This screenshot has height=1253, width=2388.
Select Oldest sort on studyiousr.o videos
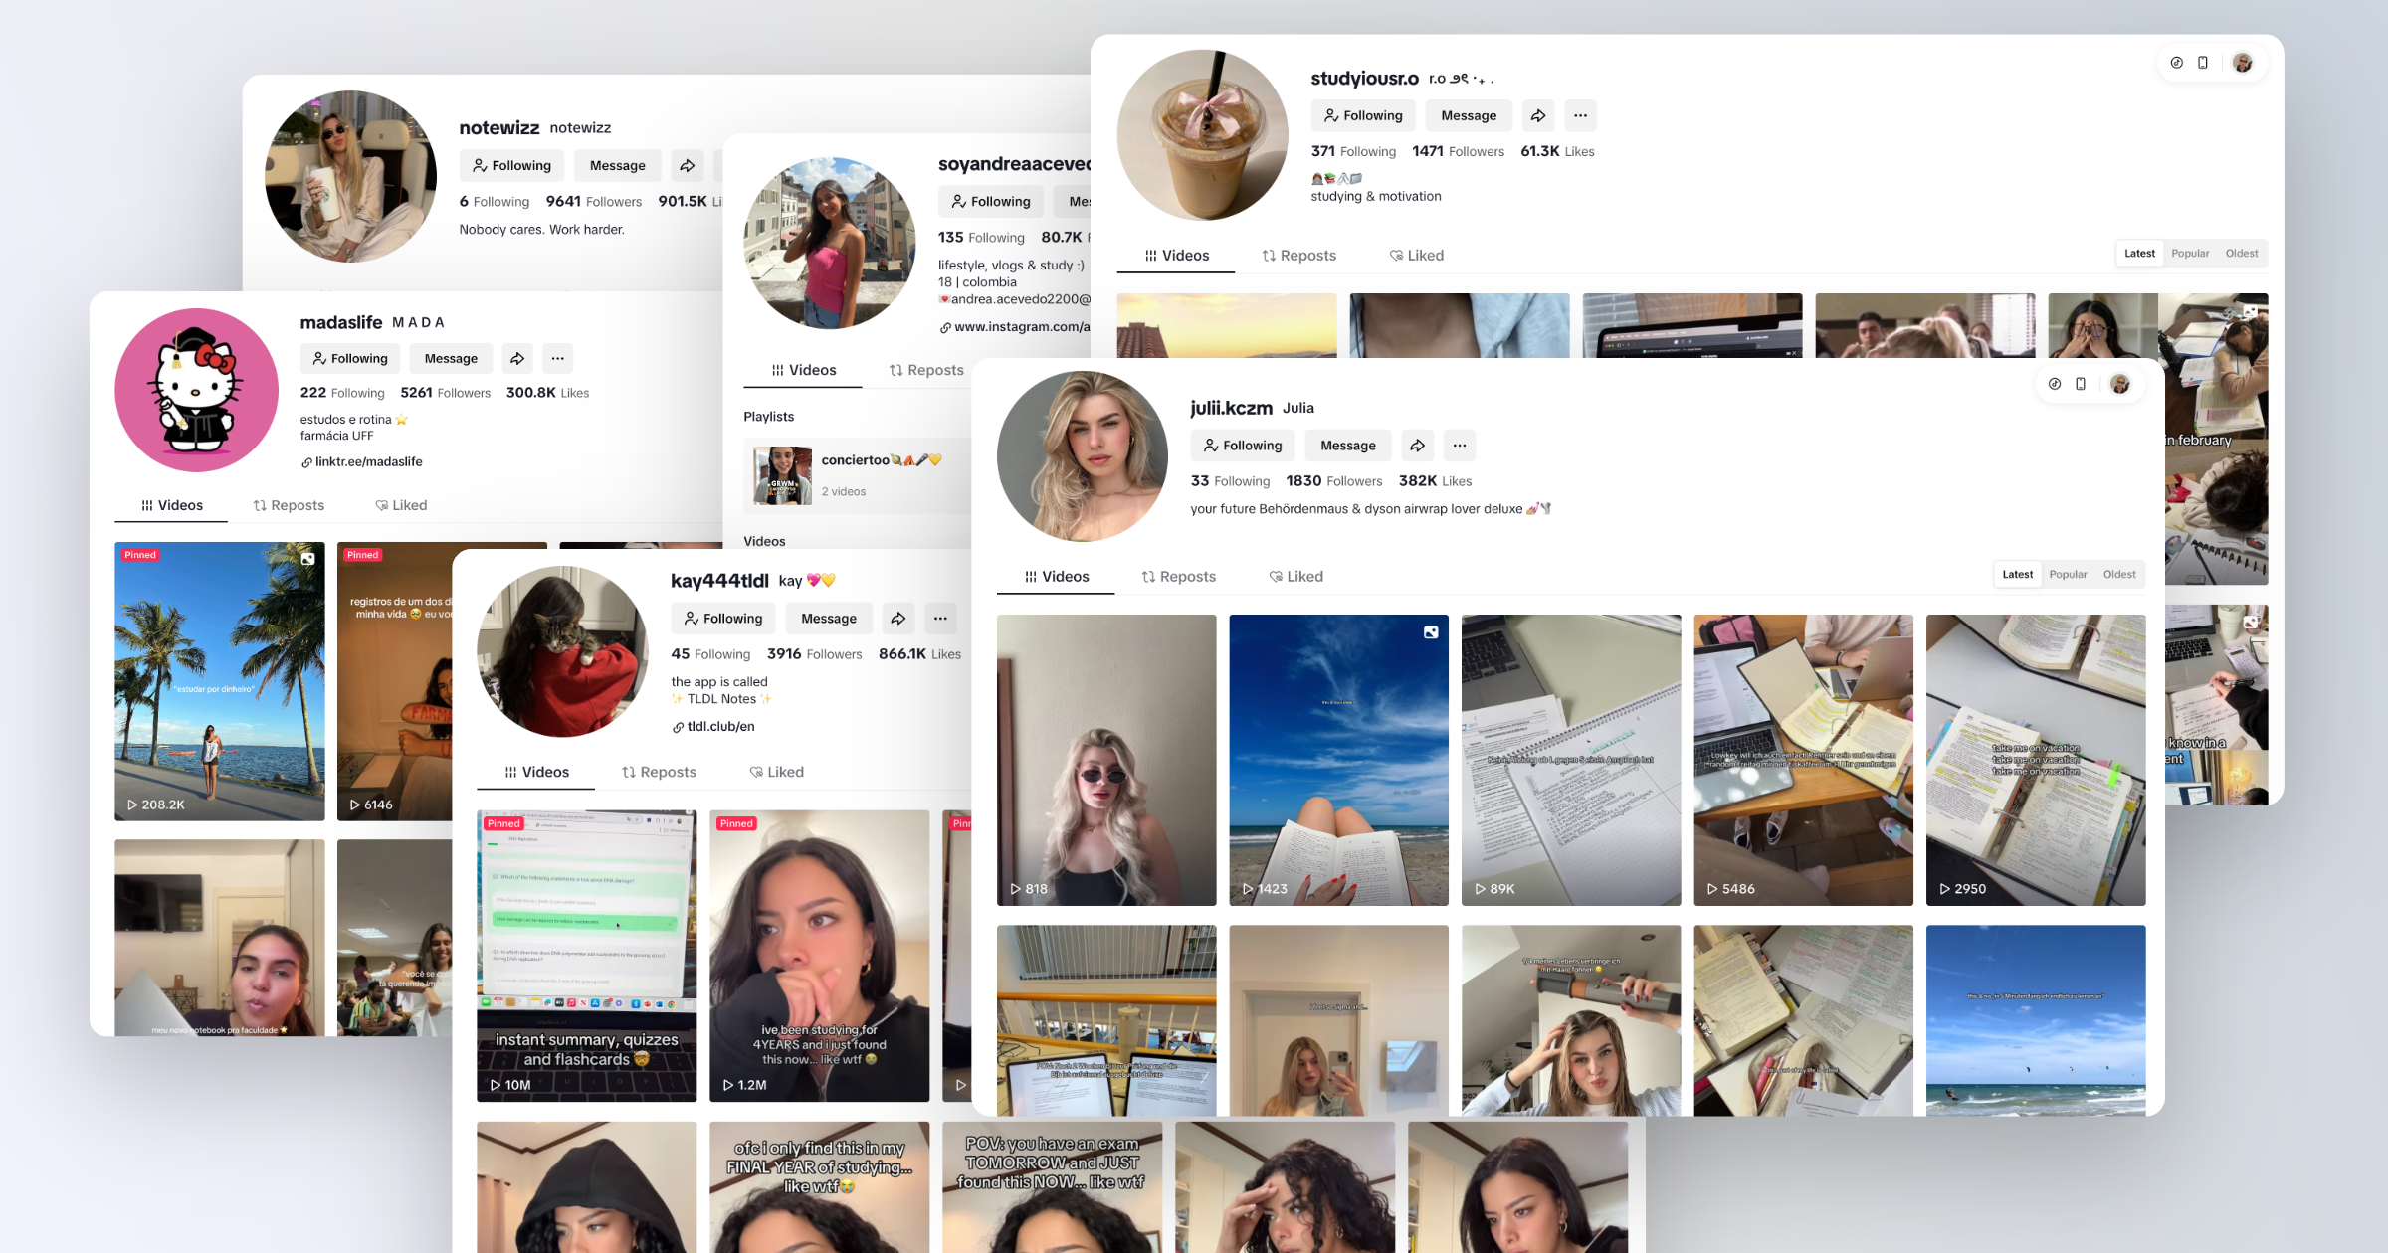[x=2241, y=254]
